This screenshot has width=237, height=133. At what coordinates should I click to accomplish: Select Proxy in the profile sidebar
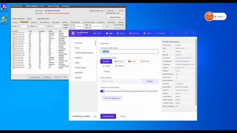click(x=77, y=48)
